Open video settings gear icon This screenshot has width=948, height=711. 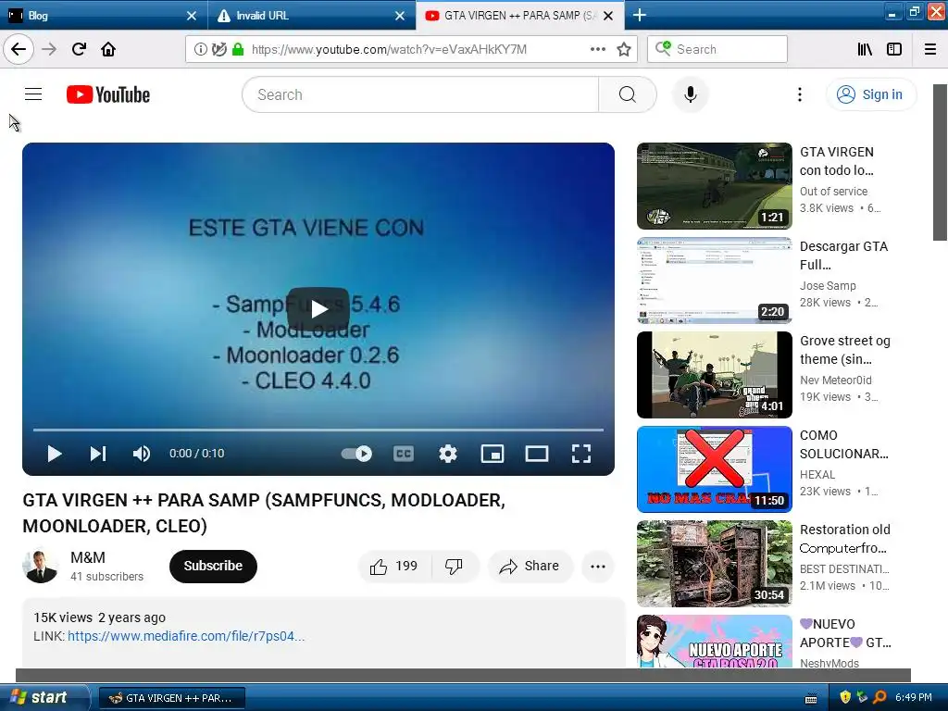tap(447, 454)
